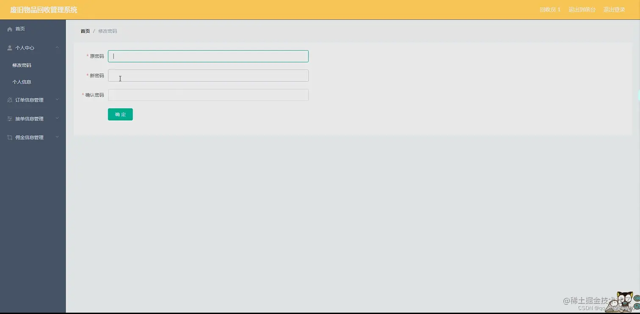Click the sliders icon beside 接单信息管理

(x=10, y=119)
